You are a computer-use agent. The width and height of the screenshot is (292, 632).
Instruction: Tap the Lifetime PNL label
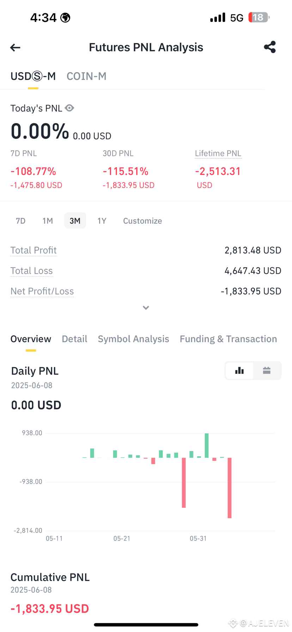tap(218, 153)
